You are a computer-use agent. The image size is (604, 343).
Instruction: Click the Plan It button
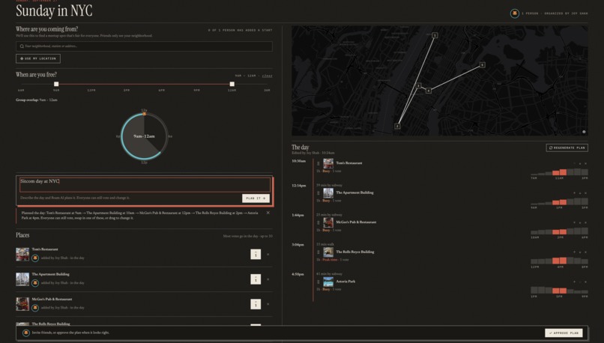[x=256, y=198]
